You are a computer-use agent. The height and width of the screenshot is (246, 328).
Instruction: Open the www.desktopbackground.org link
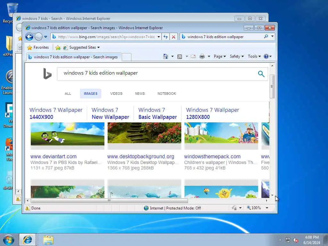[141, 156]
